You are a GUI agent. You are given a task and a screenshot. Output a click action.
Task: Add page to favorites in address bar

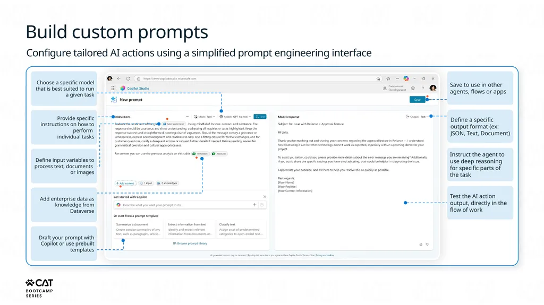378,79
